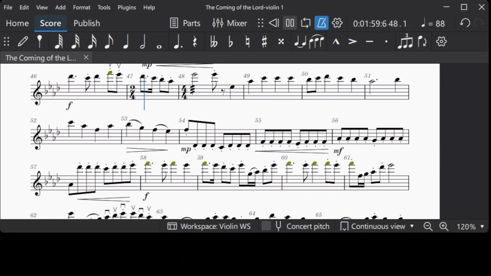Add staccato articulation

pyautogui.click(x=386, y=41)
